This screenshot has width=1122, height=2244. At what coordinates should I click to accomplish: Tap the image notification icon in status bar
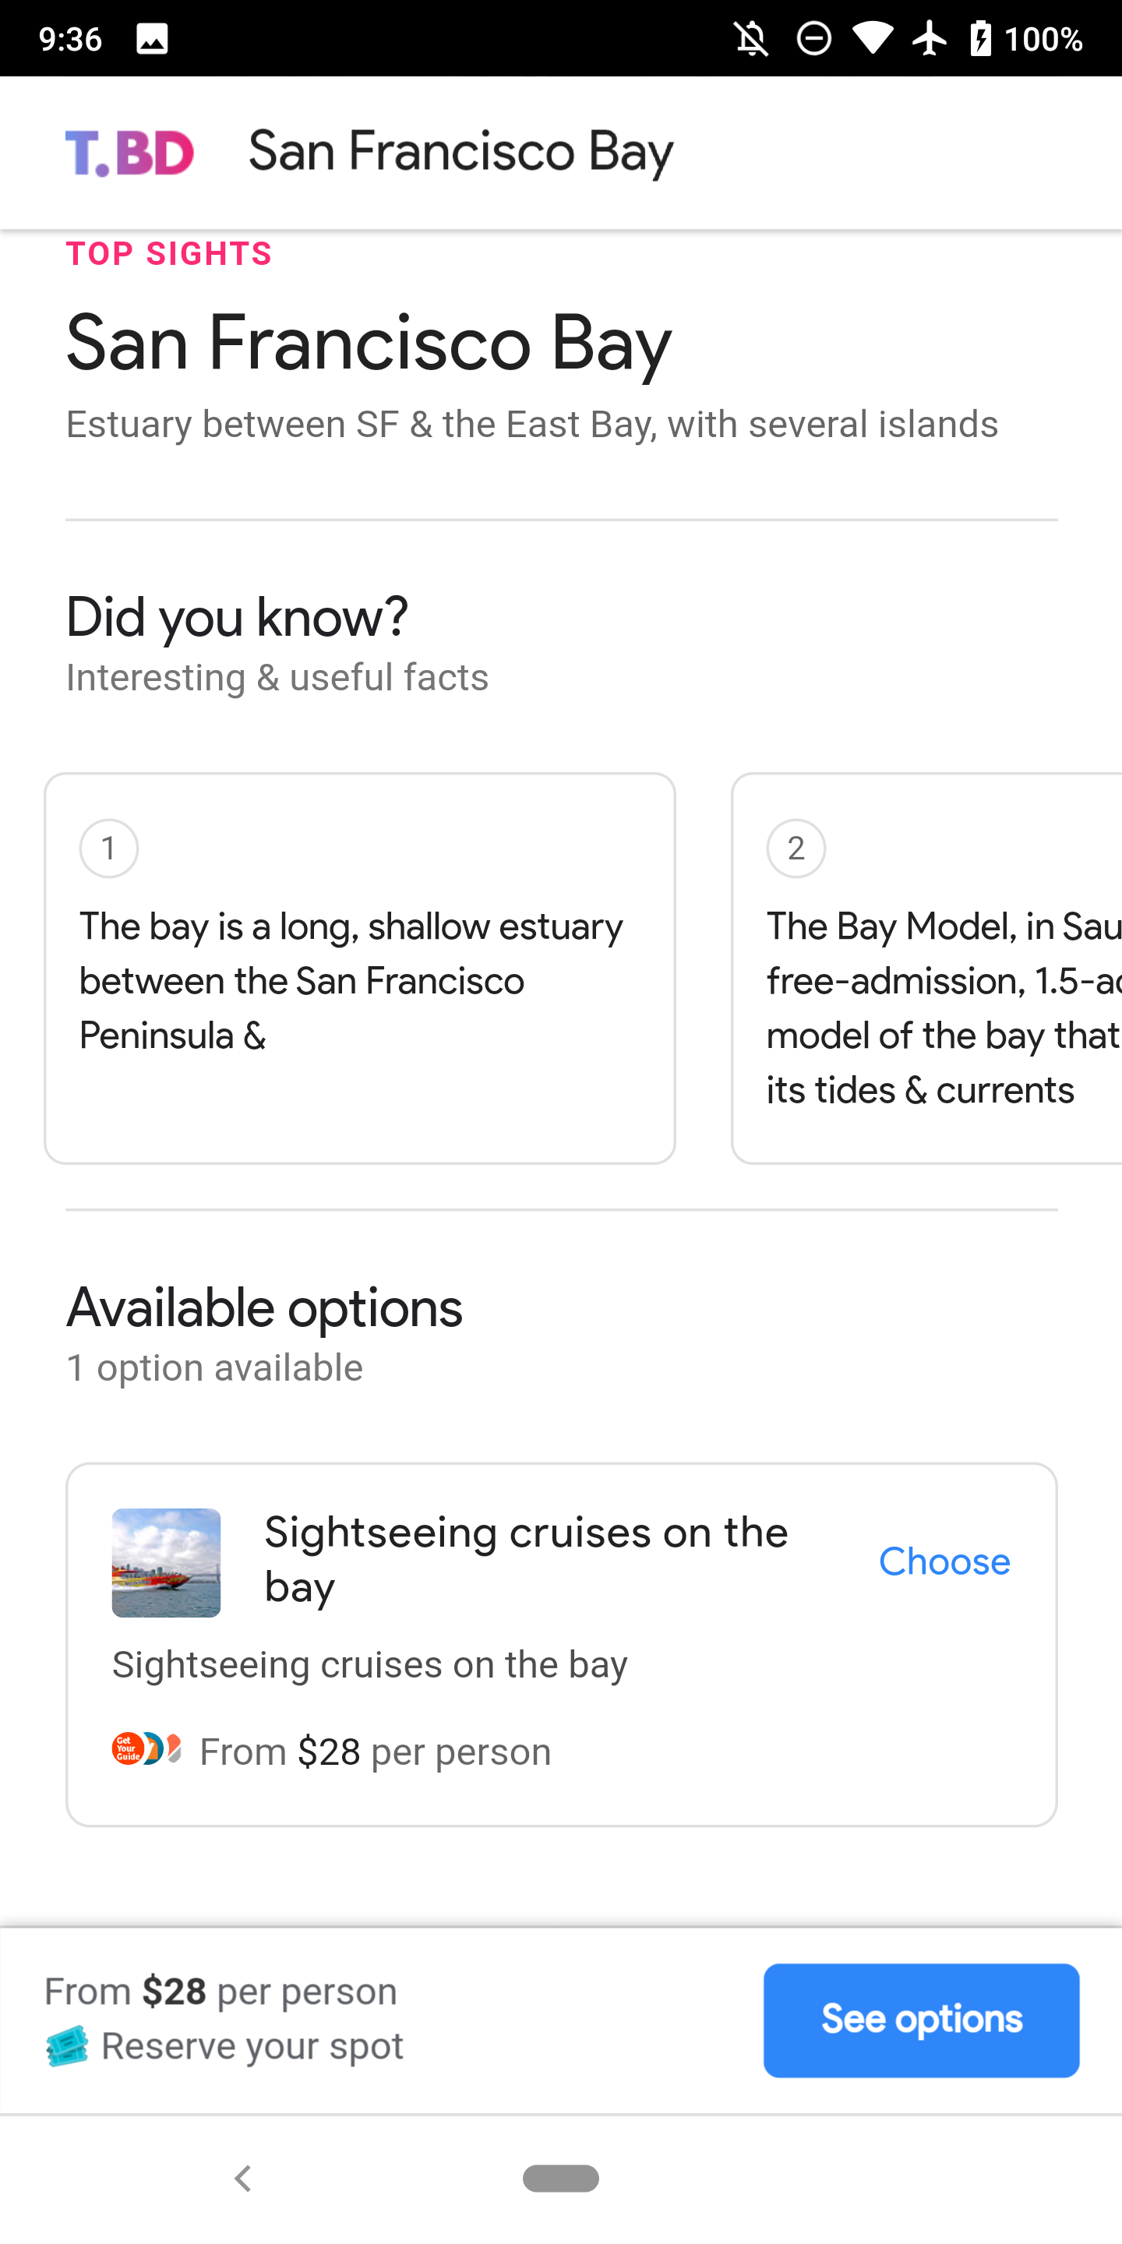(152, 39)
